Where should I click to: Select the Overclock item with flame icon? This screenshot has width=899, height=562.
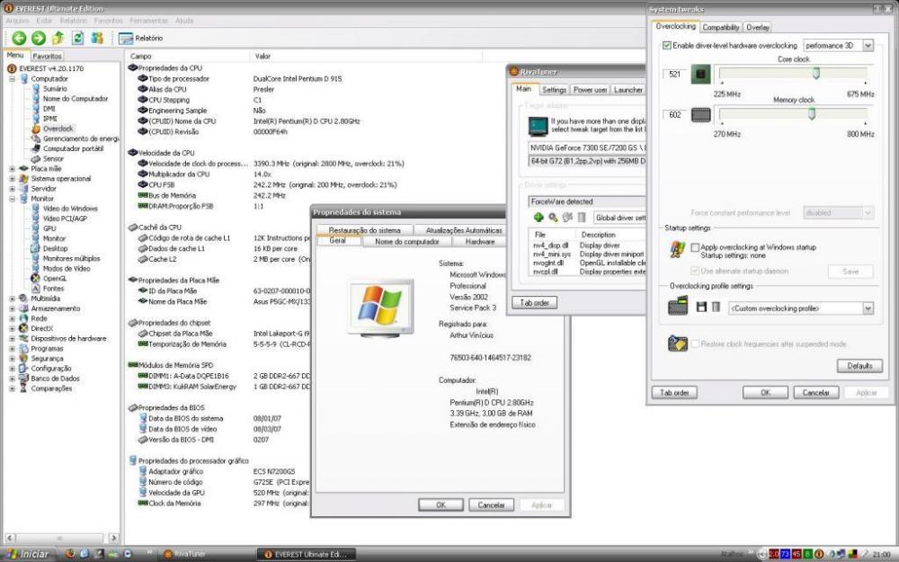58,129
